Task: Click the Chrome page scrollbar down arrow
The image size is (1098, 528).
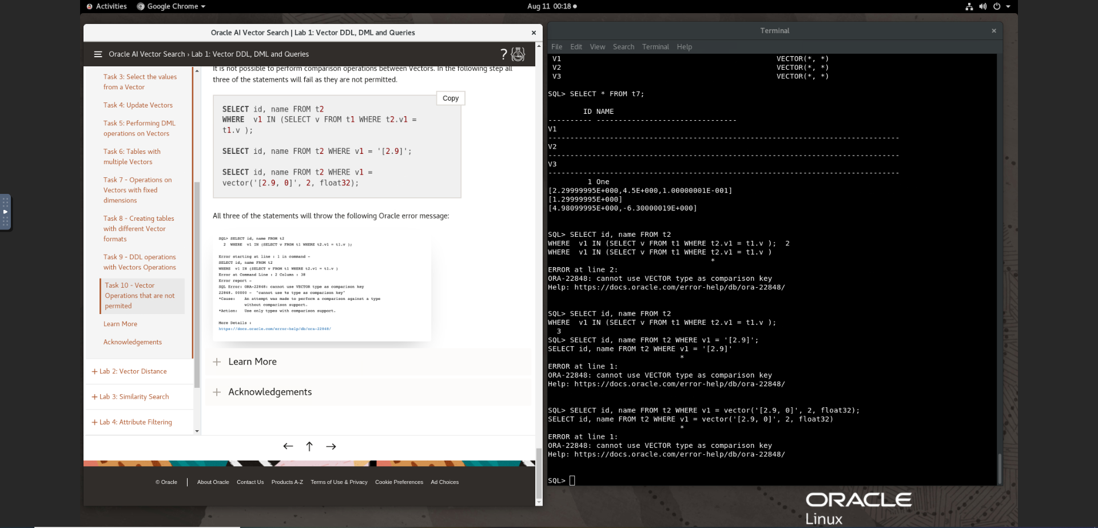Action: (x=539, y=502)
